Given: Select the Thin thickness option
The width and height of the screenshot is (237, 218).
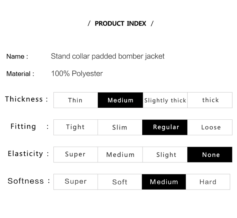Looking at the screenshot, I should coord(76,100).
